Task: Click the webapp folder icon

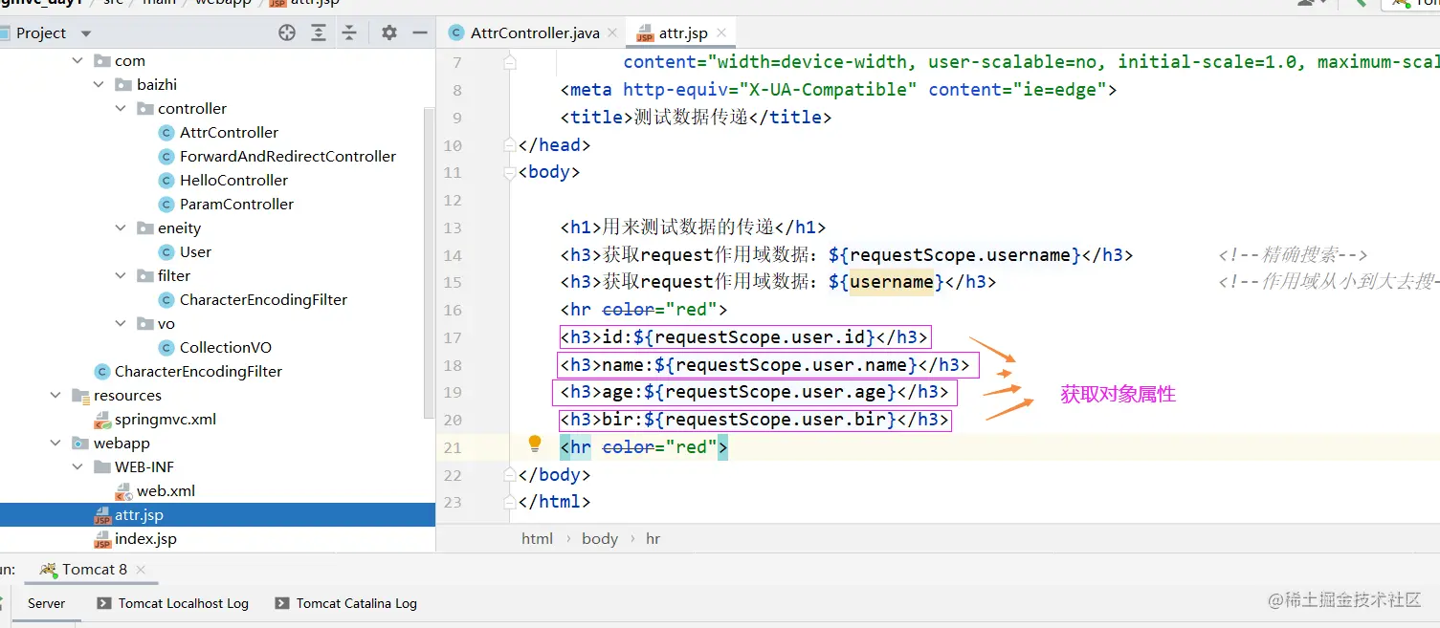Action: 80,443
